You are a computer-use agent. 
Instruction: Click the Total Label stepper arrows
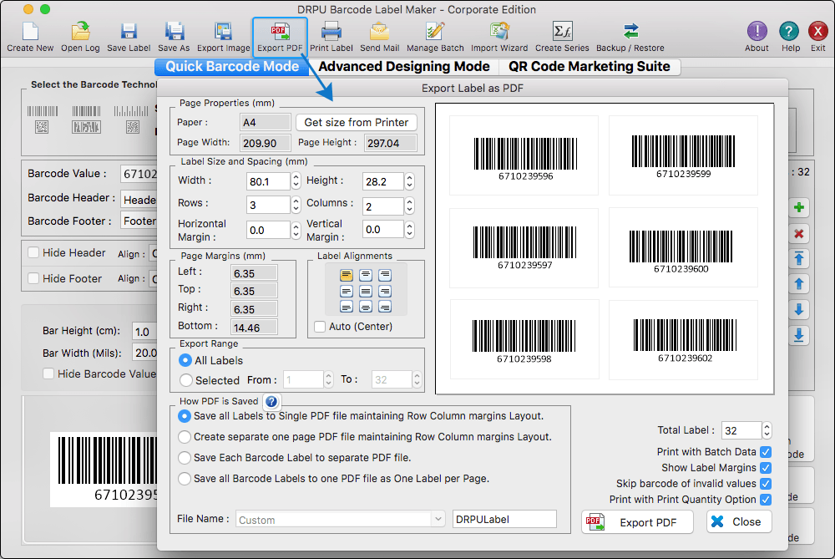pos(767,430)
